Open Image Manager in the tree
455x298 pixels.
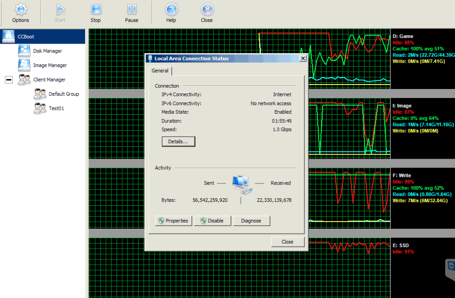(x=50, y=65)
